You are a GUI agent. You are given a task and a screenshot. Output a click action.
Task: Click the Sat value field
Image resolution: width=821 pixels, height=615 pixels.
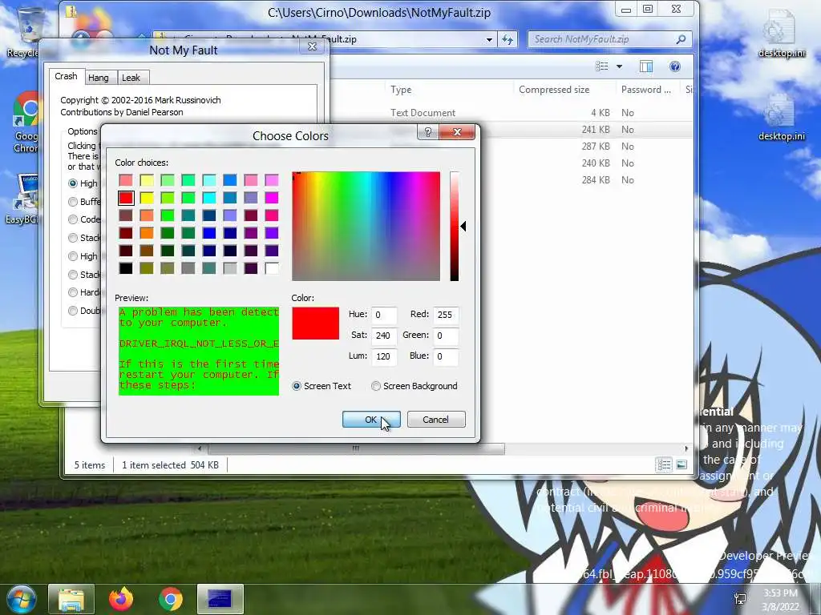383,336
